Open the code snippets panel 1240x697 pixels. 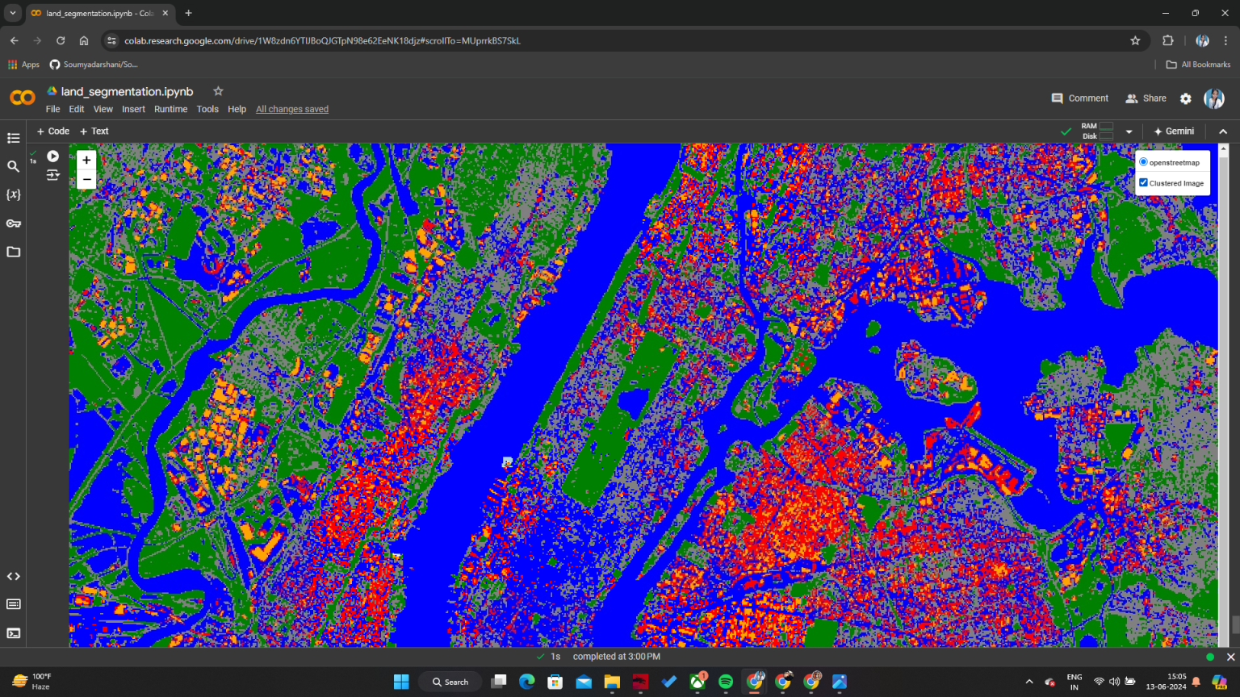(14, 576)
